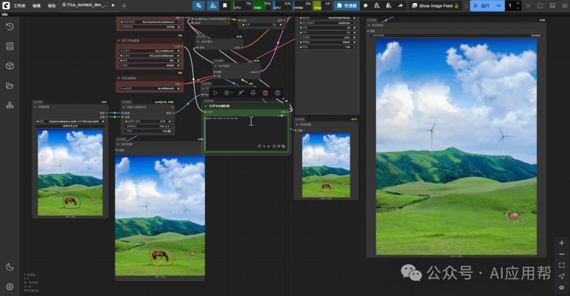Change the vae名称 ae.safetensors combo
570x296 pixels.
(x=150, y=88)
